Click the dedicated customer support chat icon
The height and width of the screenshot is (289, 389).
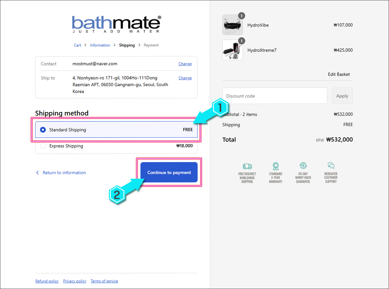(331, 166)
